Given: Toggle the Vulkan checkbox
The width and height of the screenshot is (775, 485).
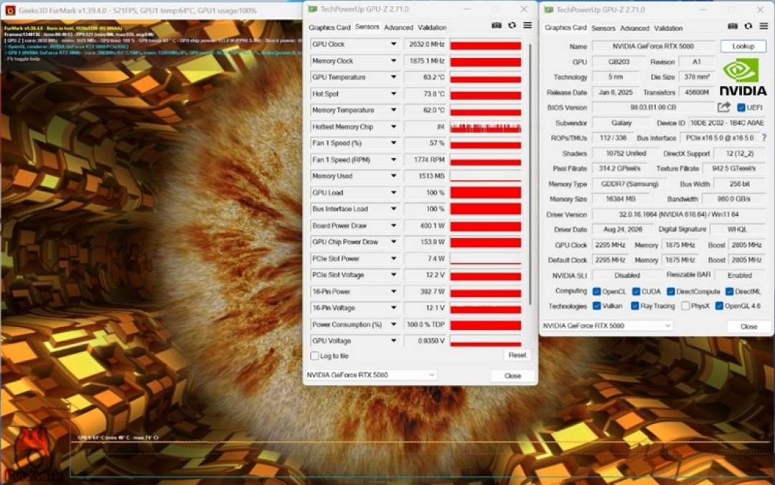Looking at the screenshot, I should 596,306.
